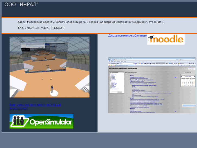Image resolution: width=197 pixels, height=148 pixels.
Task: Click the moodle logo image
Action: point(166,39)
